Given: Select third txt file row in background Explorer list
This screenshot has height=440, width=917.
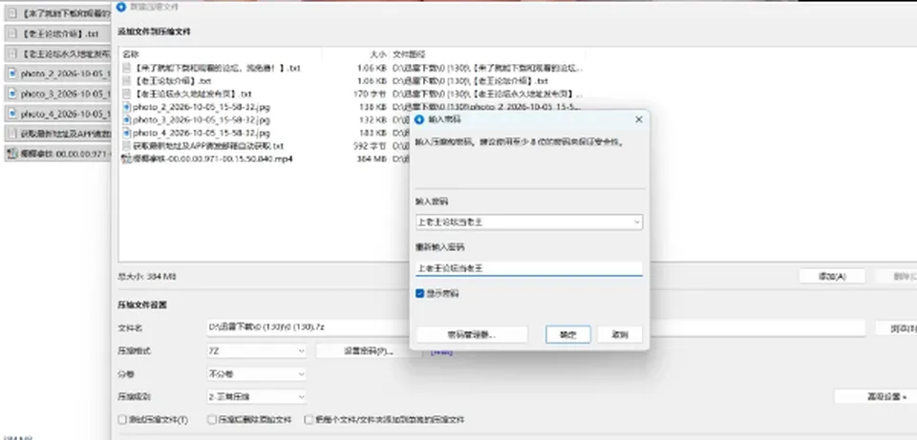Looking at the screenshot, I should (57, 53).
